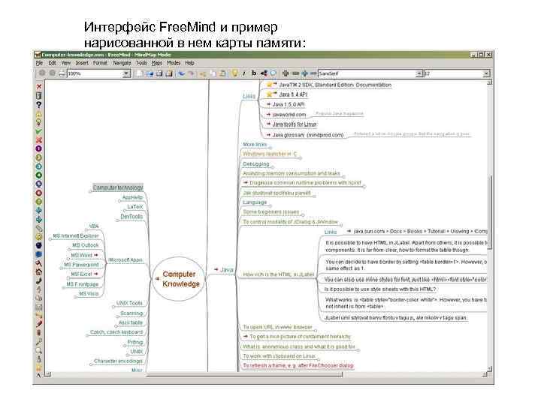Click the blue undo arrow in toolbar
The height and width of the screenshot is (405, 541).
click(x=181, y=73)
